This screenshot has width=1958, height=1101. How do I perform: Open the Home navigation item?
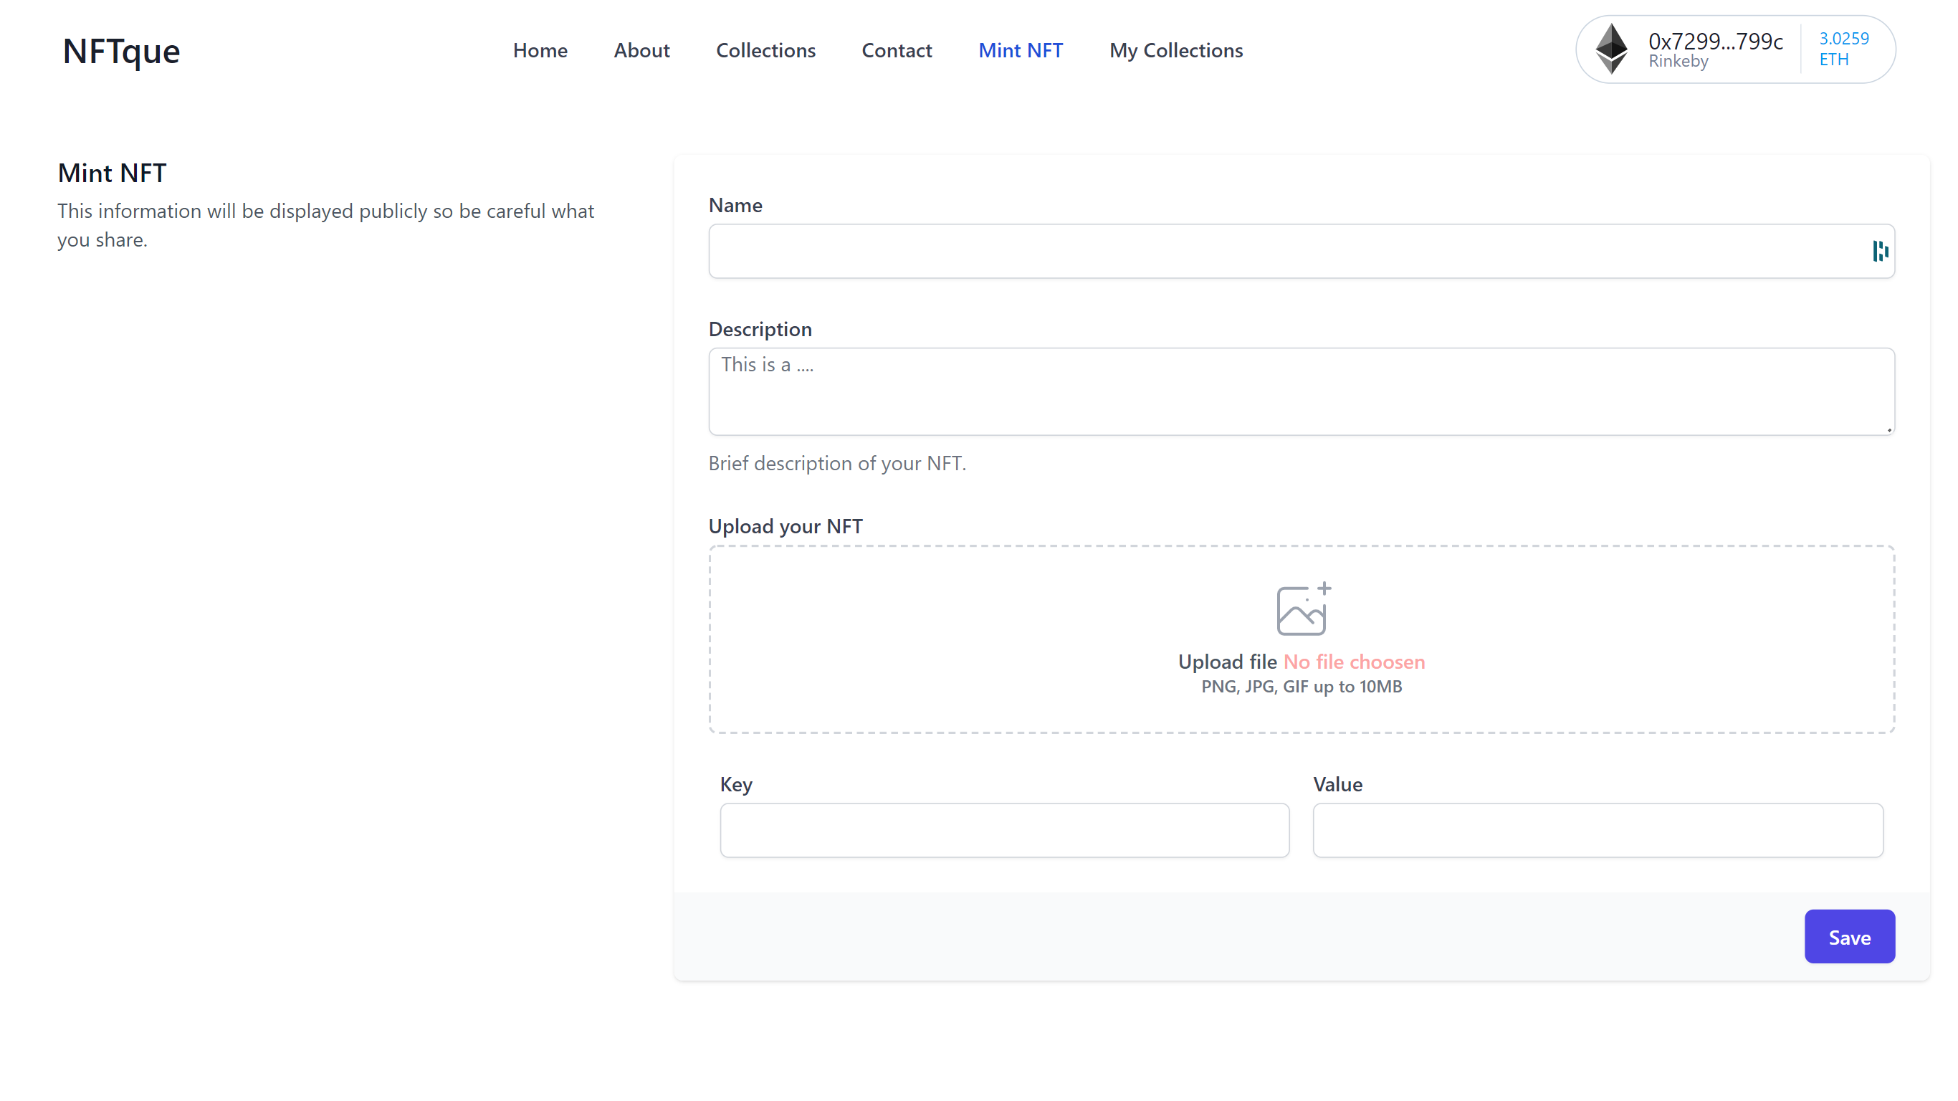point(540,50)
